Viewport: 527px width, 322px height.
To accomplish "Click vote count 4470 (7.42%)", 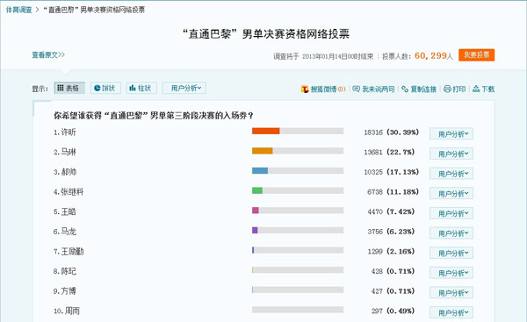I will tap(391, 211).
